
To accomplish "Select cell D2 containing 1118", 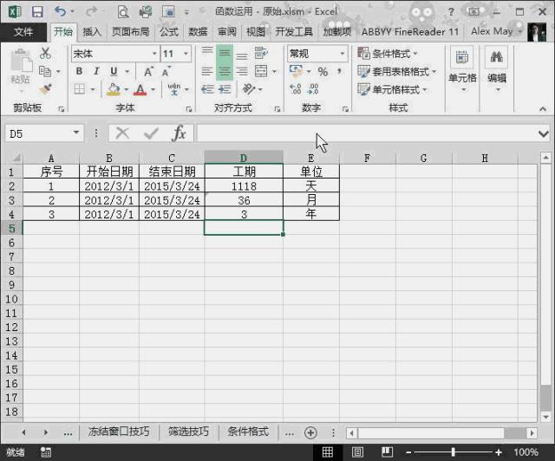I will click(x=244, y=186).
